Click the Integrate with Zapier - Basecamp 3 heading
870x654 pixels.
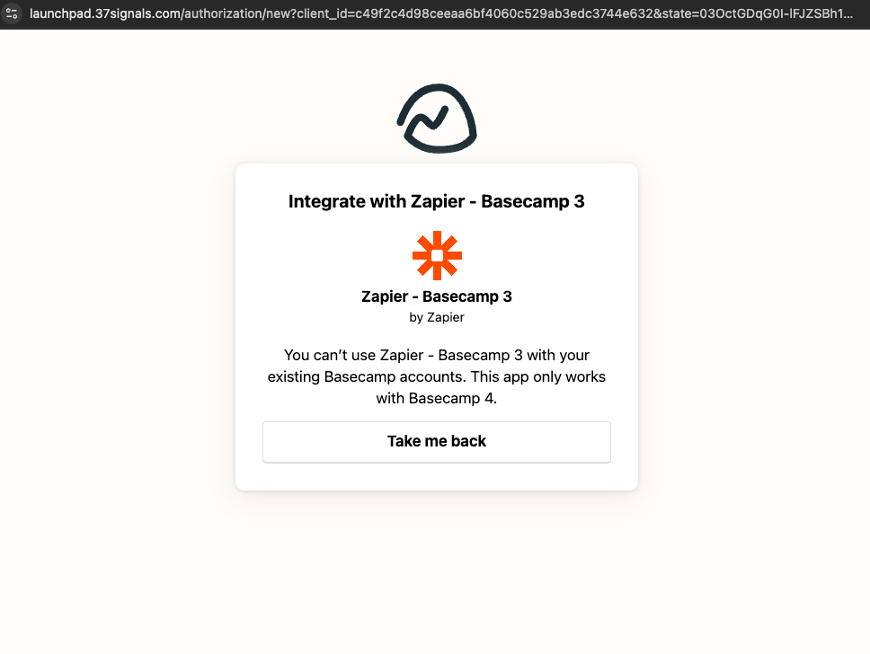point(437,201)
